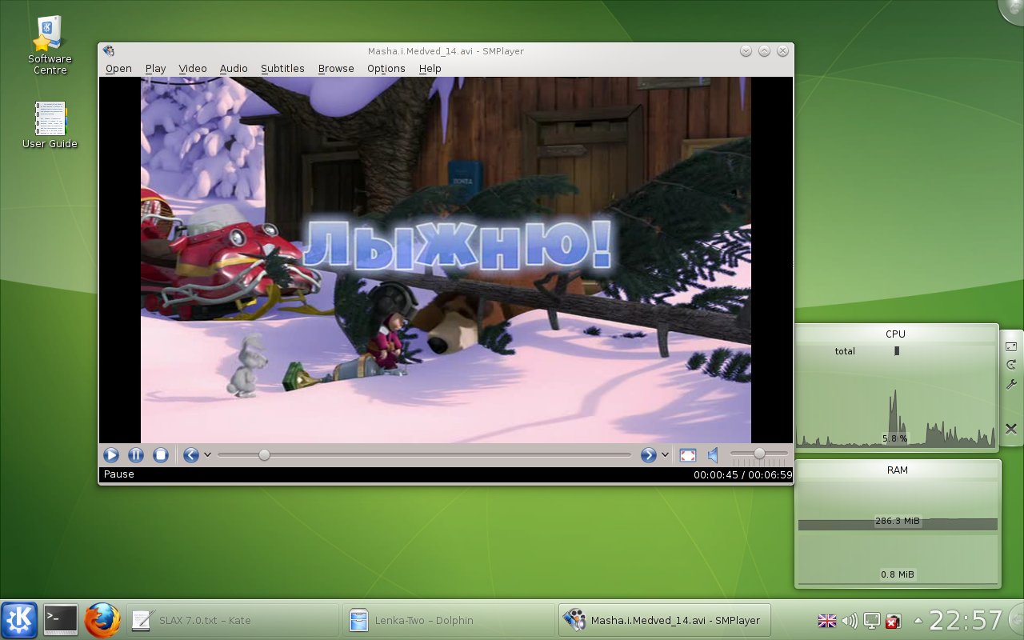
Task: Open the CPU widget settings via the wrench icon
Action: (x=1010, y=385)
